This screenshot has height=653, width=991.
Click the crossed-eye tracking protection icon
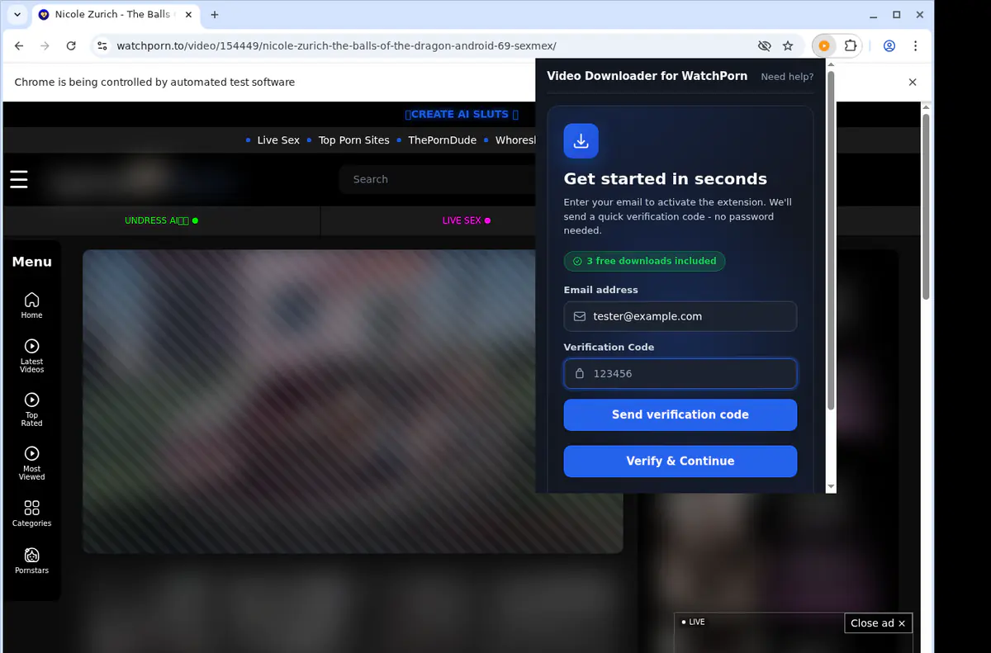click(765, 46)
